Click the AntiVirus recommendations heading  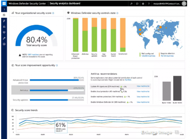point(104,74)
